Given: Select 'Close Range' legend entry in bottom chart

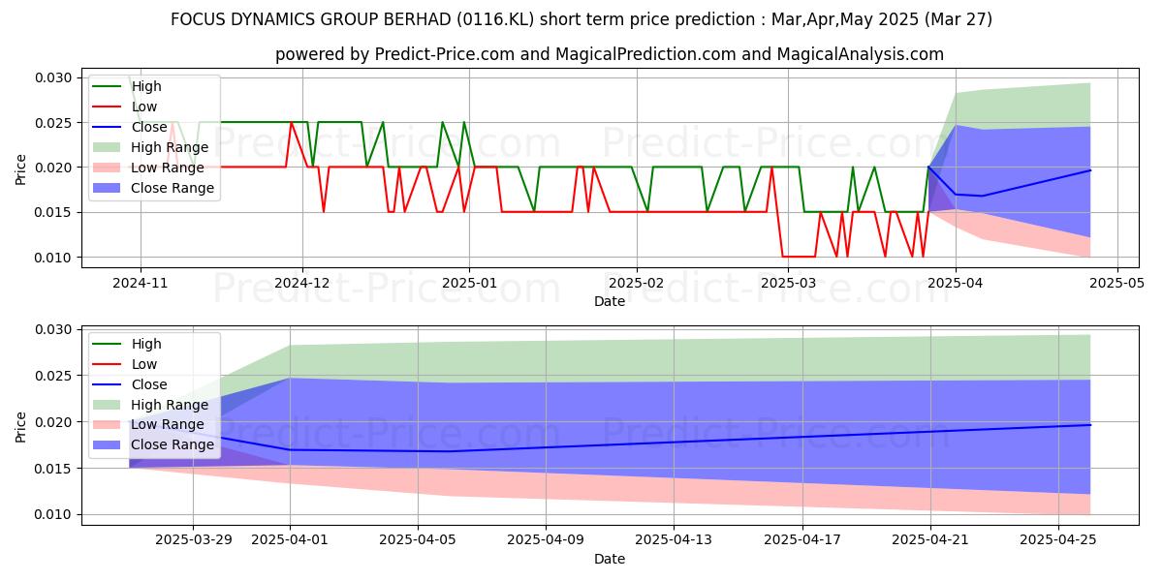Looking at the screenshot, I should pos(173,444).
